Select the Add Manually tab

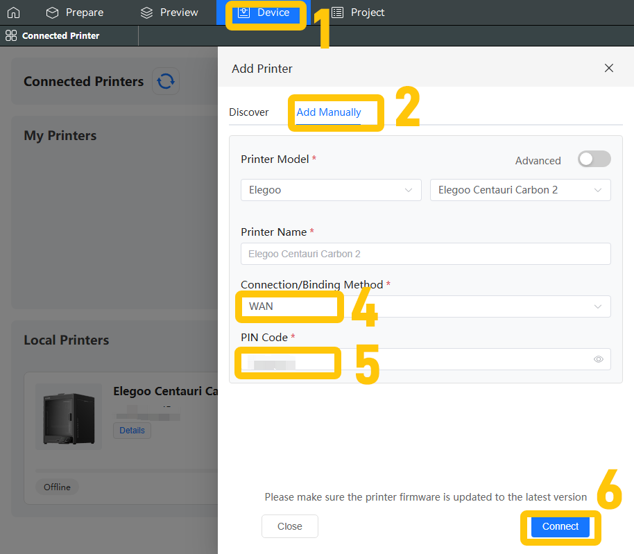point(329,112)
